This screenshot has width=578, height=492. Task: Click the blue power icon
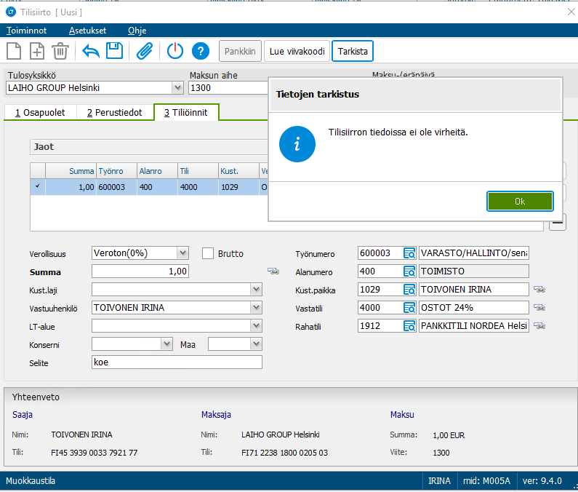pyautogui.click(x=175, y=51)
